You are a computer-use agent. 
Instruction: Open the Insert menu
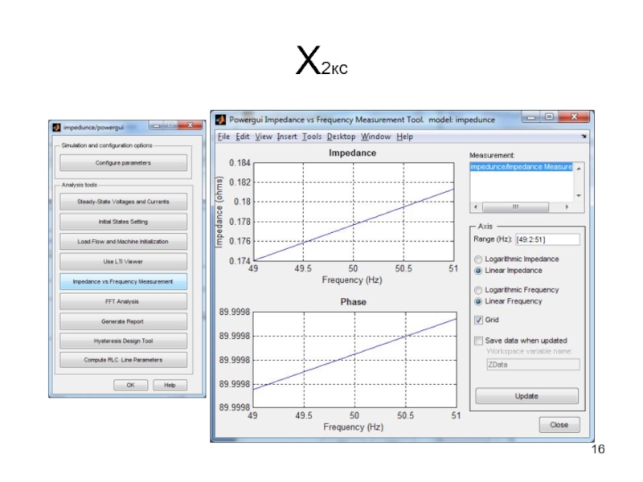(287, 137)
